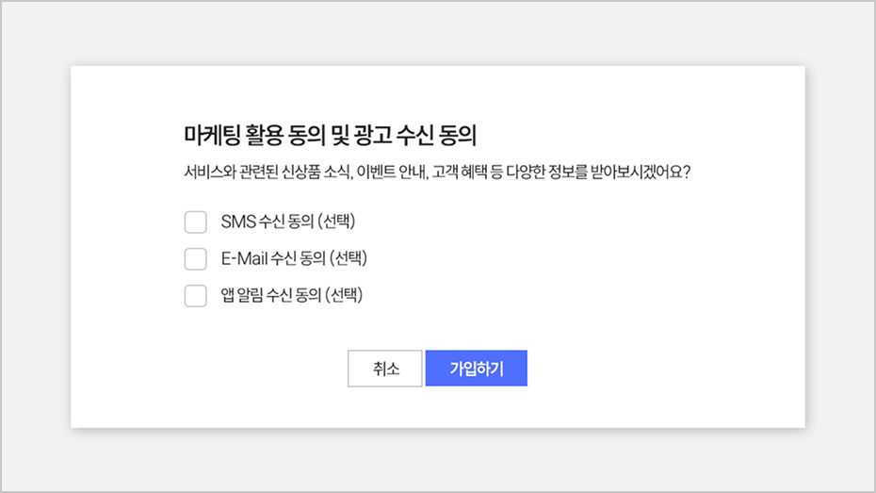
Task: Click the blue 가입하기 button
Action: click(476, 369)
